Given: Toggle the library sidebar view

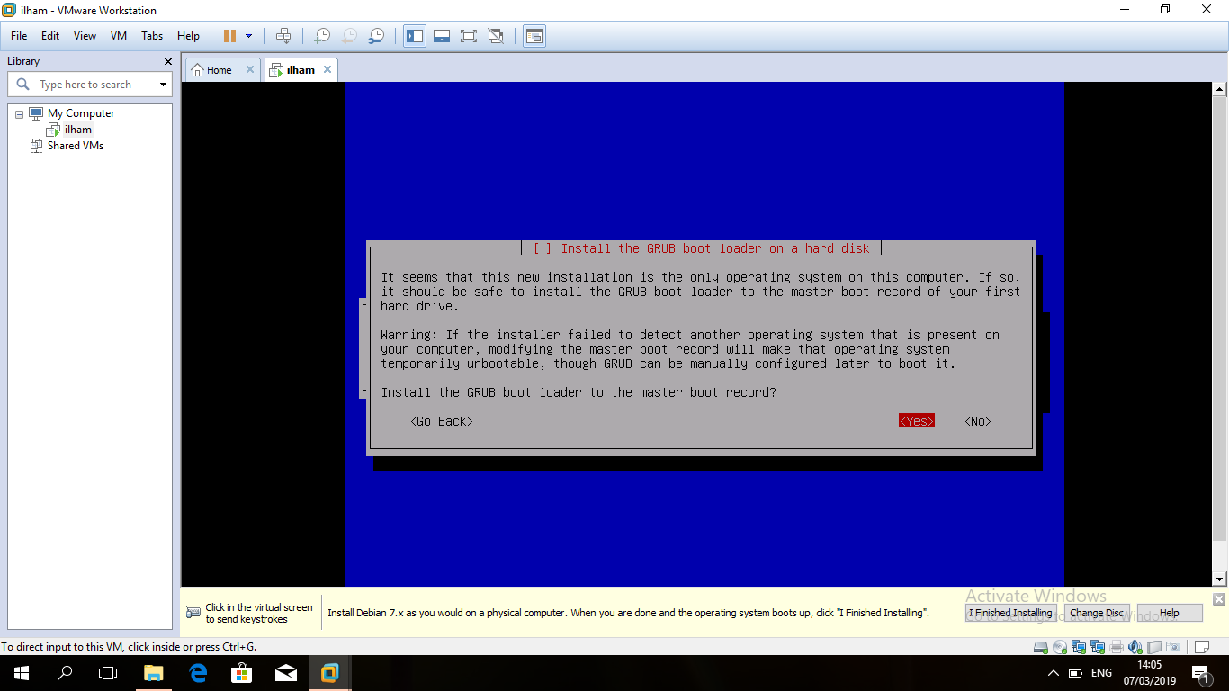Looking at the screenshot, I should pos(415,36).
